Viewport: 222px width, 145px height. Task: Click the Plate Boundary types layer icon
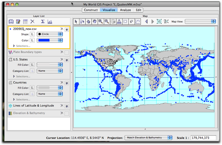click(x=10, y=52)
